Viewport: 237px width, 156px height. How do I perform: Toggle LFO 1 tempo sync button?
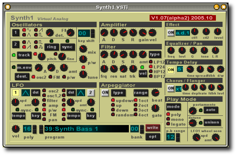coord(19,116)
